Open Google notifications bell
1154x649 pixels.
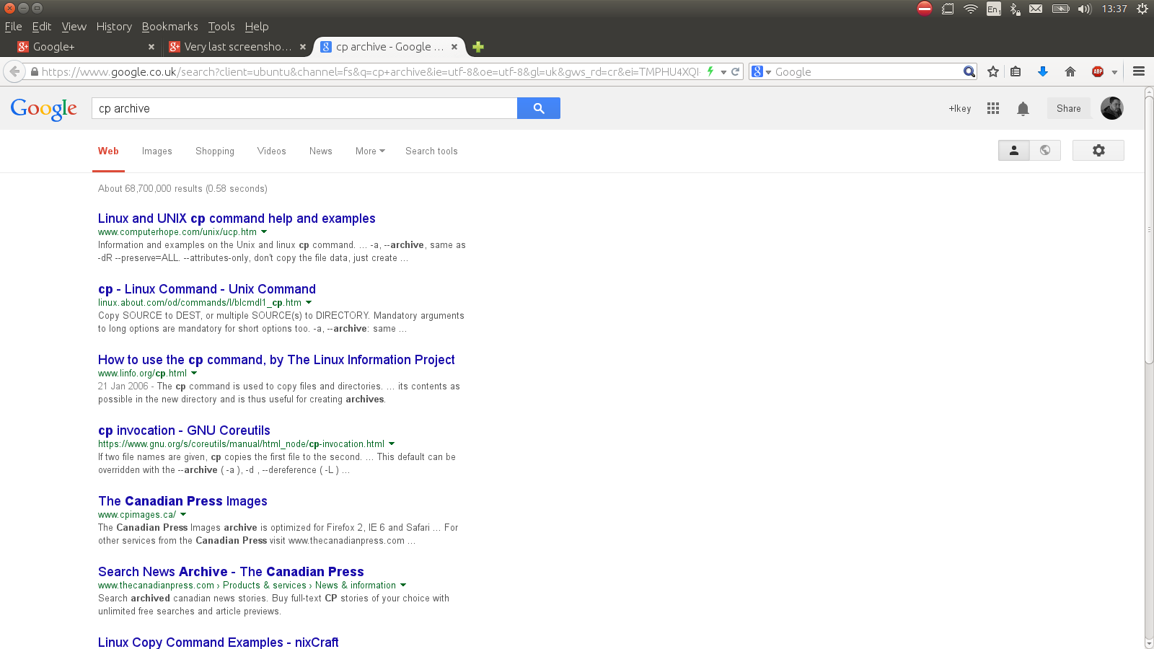pyautogui.click(x=1023, y=108)
